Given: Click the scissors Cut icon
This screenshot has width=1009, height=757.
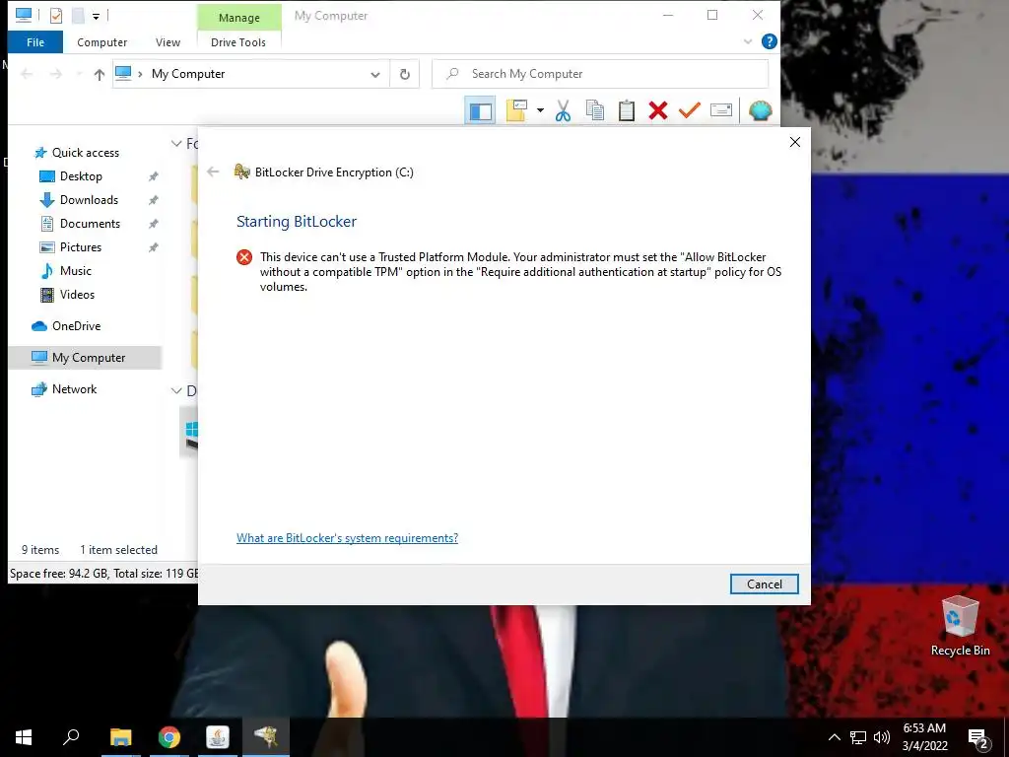Looking at the screenshot, I should (563, 110).
